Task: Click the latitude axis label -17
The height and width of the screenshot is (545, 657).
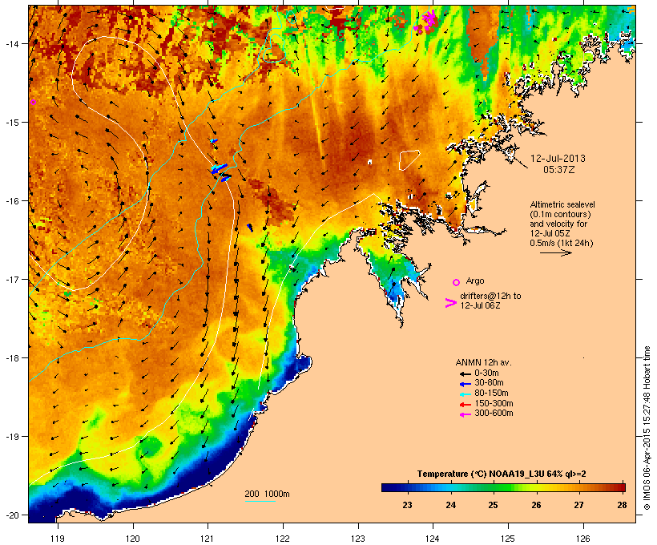Action: (x=11, y=279)
